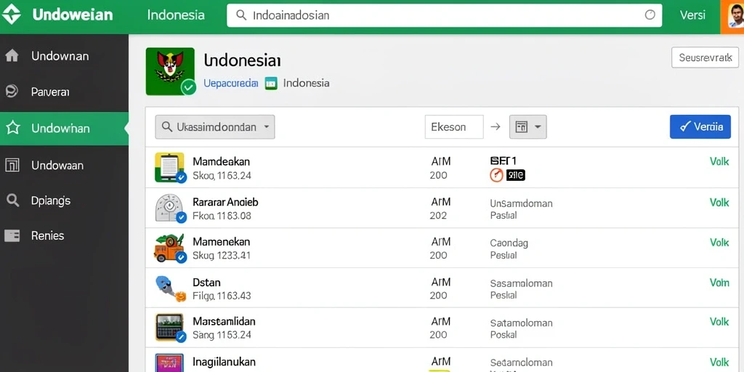
Task: Click Volk link in Mamdeakan row
Action: point(719,161)
